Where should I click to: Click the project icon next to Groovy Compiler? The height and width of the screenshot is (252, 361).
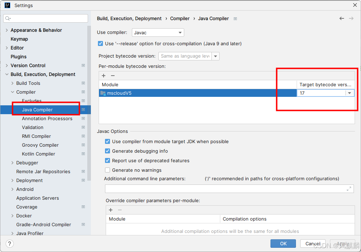point(83,145)
